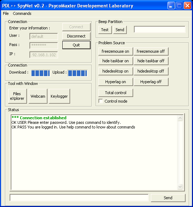The image size is (193, 207).
Task: Click the Disconnect button
Action: tap(76, 36)
